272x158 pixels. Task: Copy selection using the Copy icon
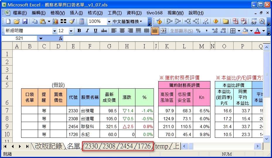pyautogui.click(x=35, y=21)
